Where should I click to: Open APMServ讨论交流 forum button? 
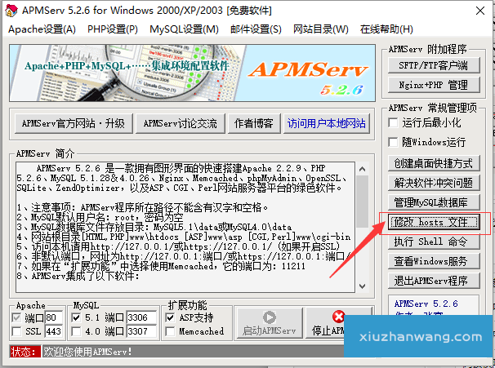(181, 123)
